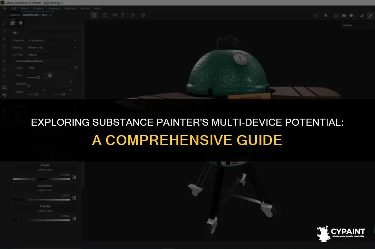Click the Metallic slider handle
375x249 pixels.
[x=19, y=220]
